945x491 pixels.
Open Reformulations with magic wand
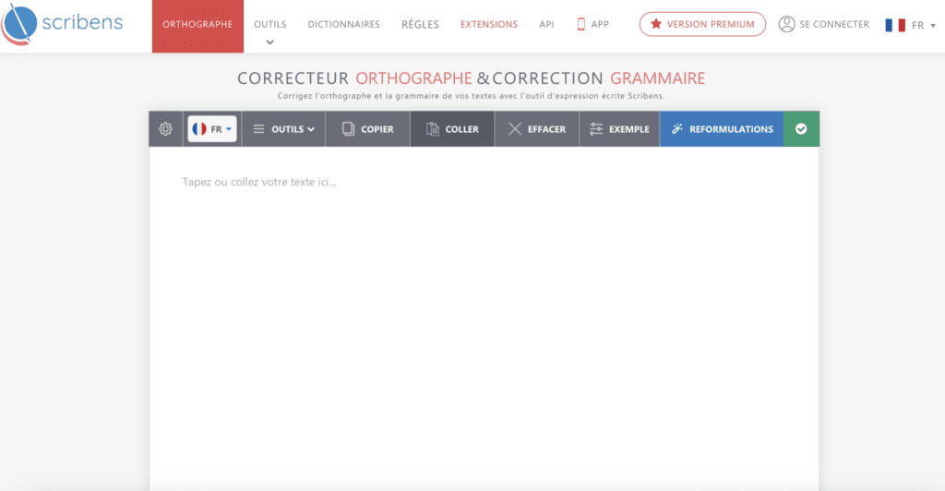click(x=722, y=129)
